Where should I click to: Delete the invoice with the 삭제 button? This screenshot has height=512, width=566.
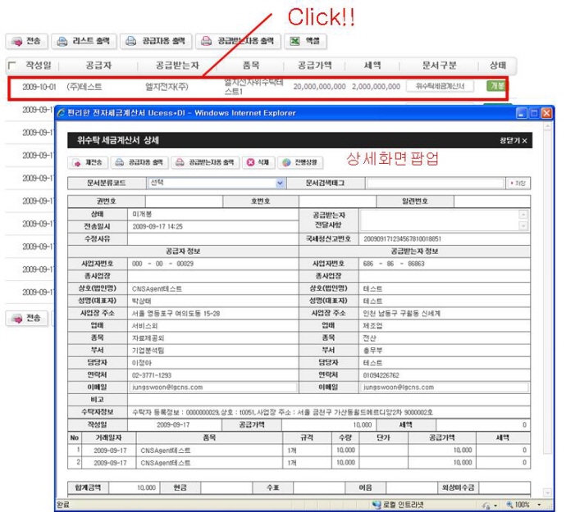point(258,162)
